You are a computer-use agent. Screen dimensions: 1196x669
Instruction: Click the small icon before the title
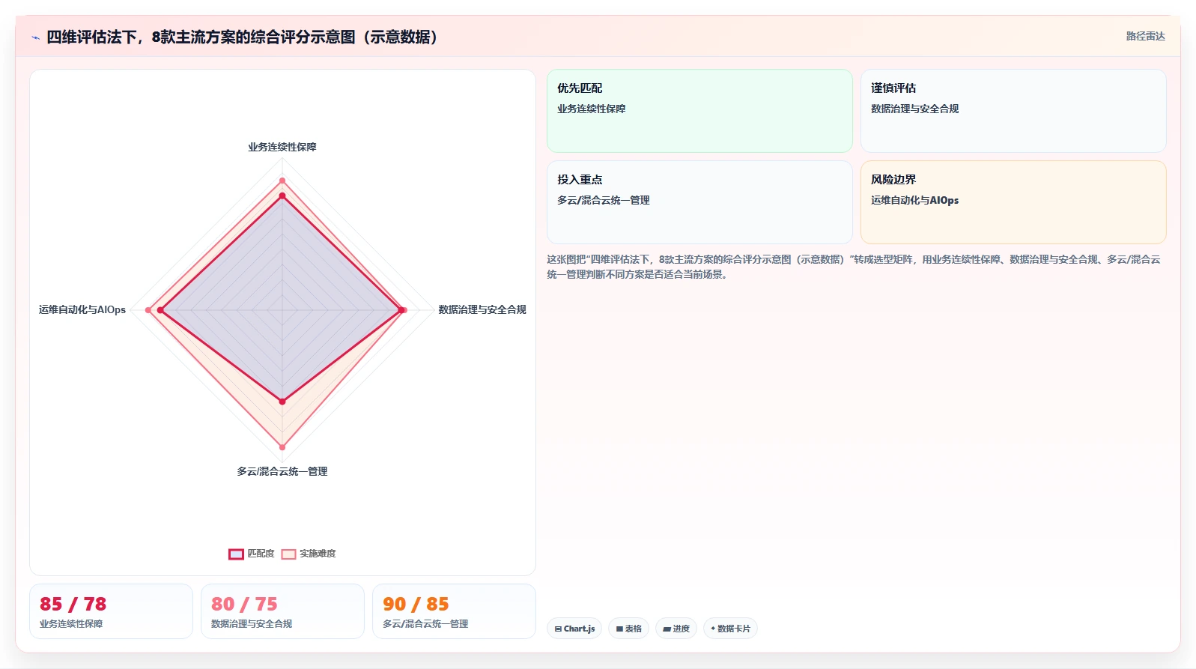click(35, 37)
